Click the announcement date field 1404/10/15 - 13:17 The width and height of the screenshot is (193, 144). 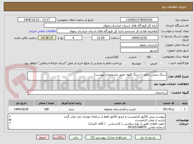coord(37,20)
